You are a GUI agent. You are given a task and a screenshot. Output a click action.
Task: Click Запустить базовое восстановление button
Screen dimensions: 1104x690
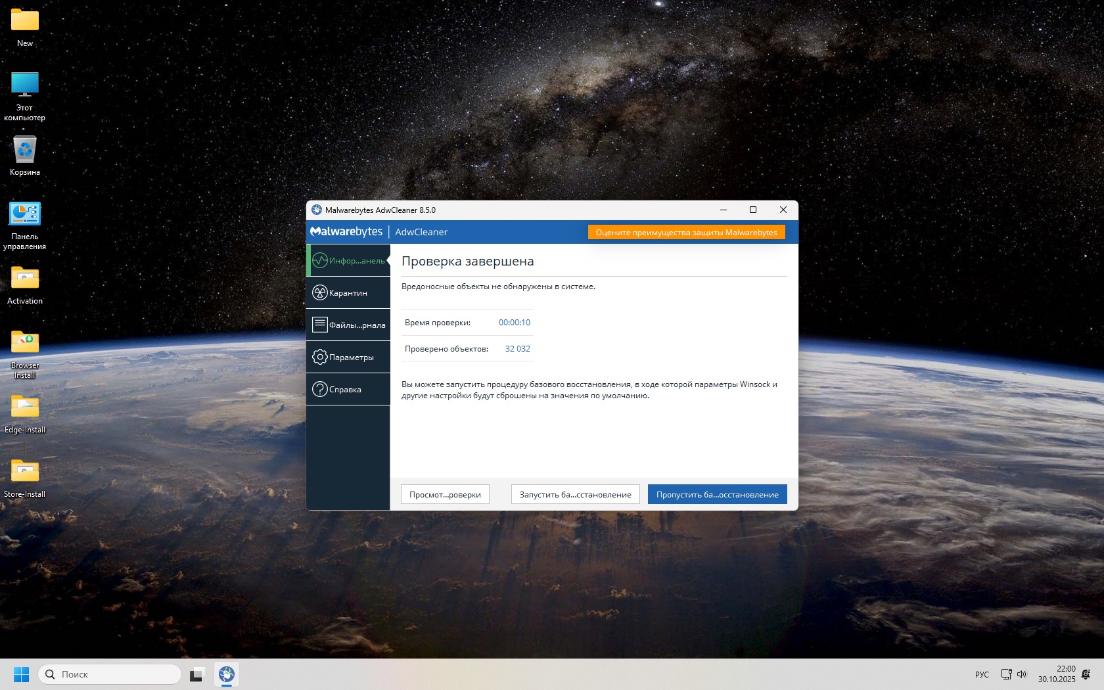[575, 495]
